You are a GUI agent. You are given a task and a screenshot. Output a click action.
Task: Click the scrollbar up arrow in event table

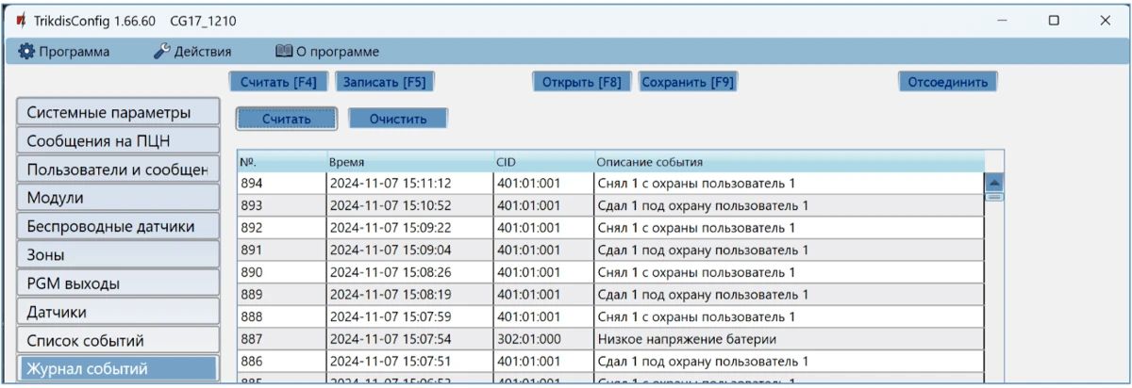tap(994, 183)
